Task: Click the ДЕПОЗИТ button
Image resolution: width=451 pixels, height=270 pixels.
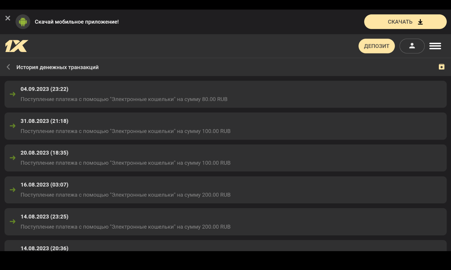Action: 377,46
